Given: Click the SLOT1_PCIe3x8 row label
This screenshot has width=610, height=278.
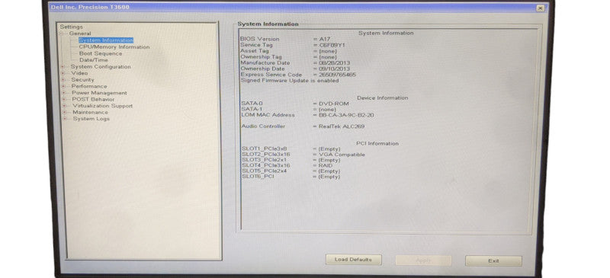Looking at the screenshot, I should [264, 149].
